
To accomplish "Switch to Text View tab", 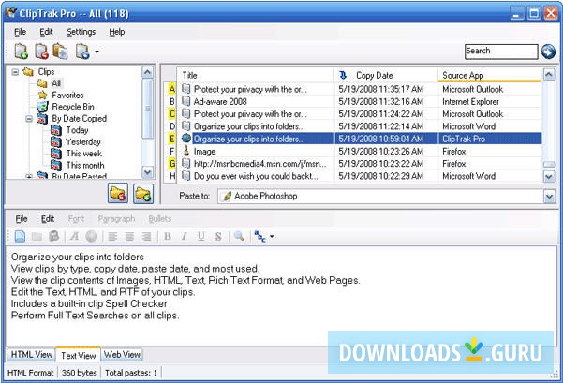I will coord(79,355).
